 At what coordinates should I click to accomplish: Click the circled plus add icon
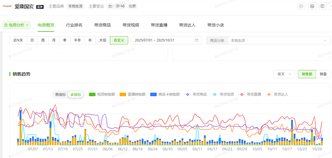point(301,6)
